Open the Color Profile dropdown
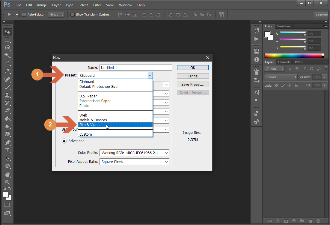 point(134,153)
